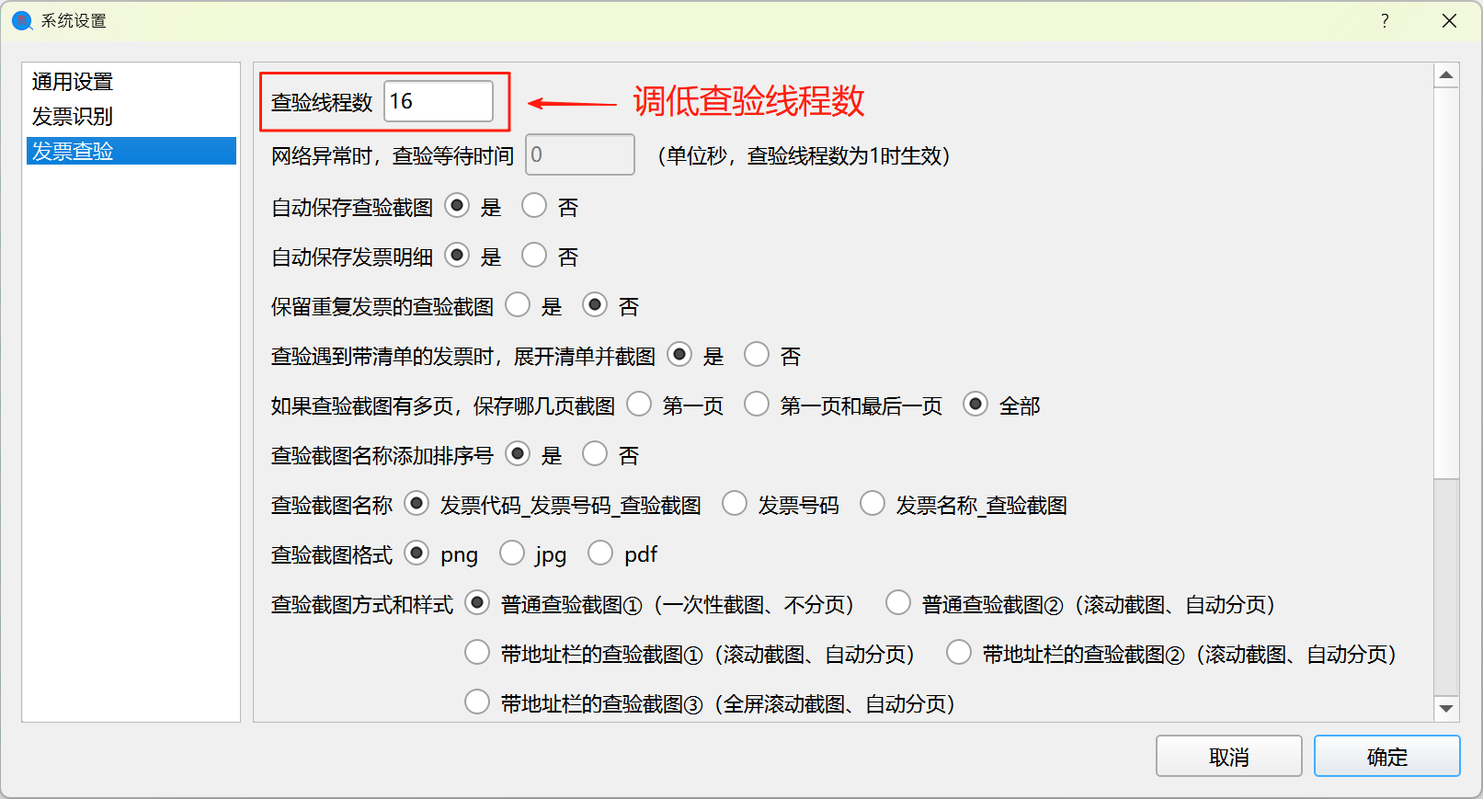Click the 查验线程数 input field
Image resolution: width=1483 pixels, height=799 pixels.
[438, 101]
